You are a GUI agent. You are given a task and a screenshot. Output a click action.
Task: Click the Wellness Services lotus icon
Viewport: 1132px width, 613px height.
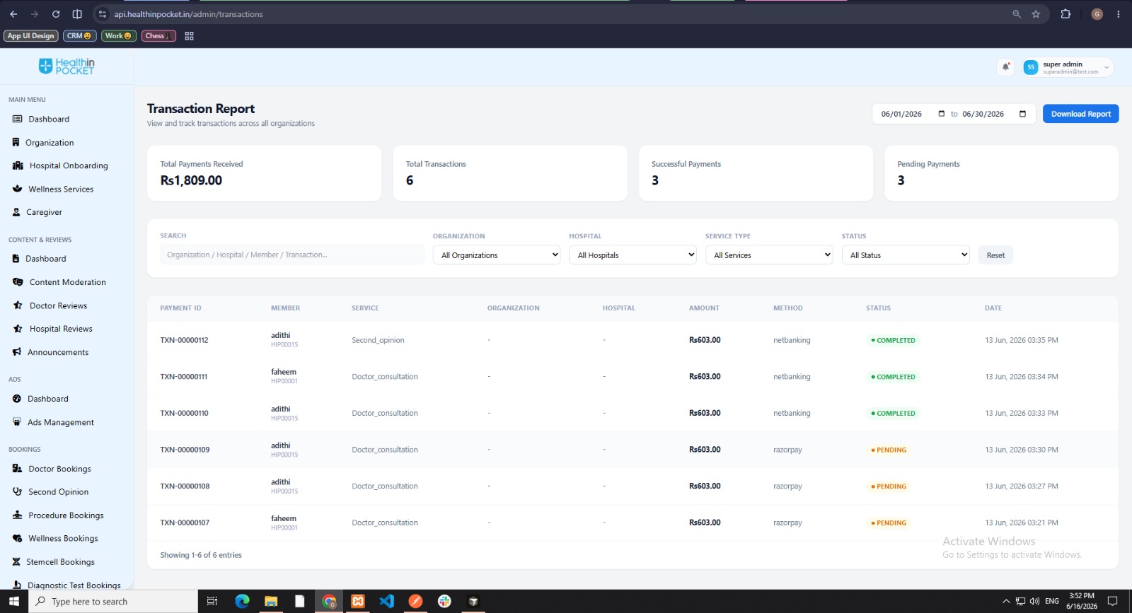[x=17, y=189]
